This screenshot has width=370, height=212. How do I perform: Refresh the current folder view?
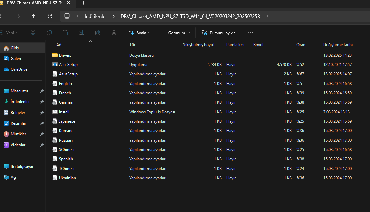pyautogui.click(x=50, y=16)
